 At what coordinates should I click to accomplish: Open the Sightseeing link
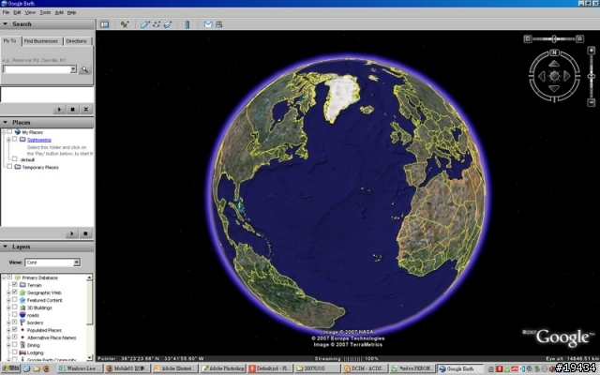[x=39, y=140]
